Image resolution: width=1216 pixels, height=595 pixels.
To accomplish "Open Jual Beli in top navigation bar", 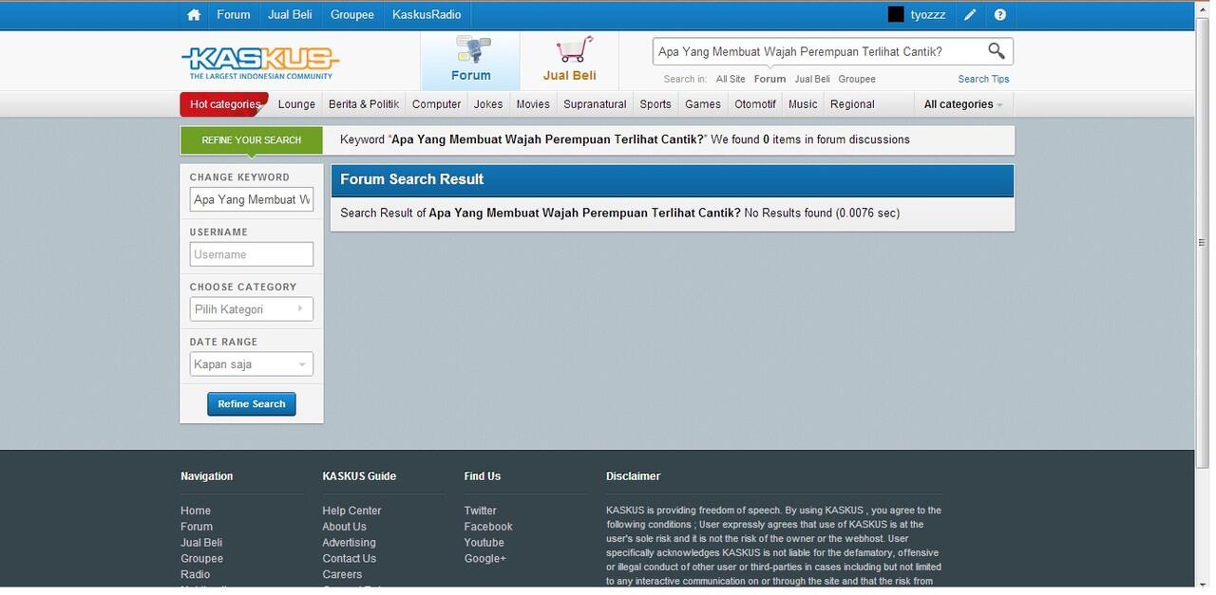I will [291, 15].
